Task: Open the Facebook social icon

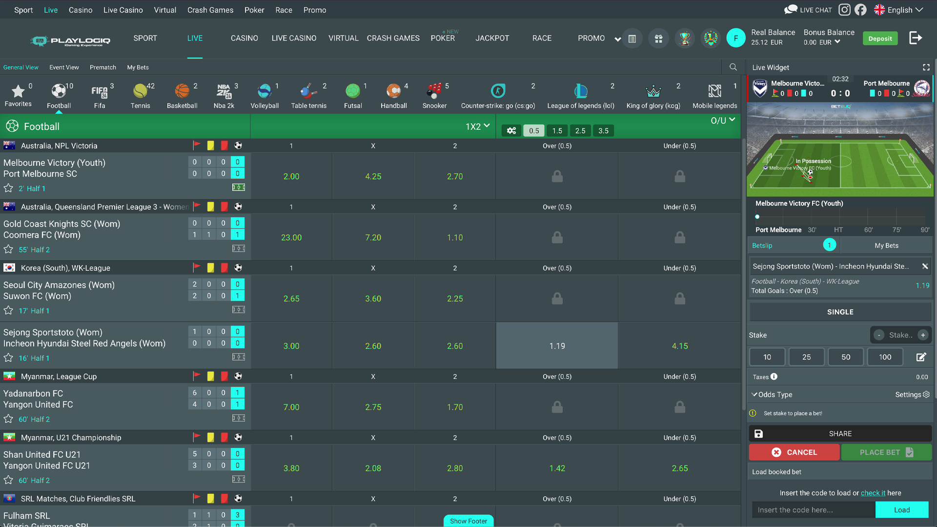Action: click(x=860, y=10)
